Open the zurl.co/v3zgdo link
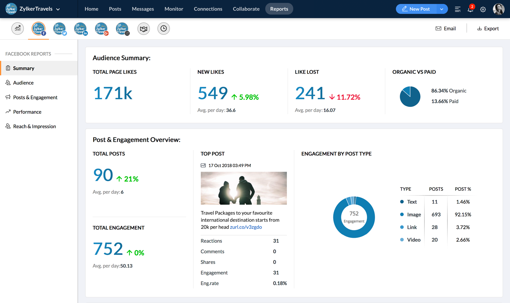Image resolution: width=510 pixels, height=303 pixels. pos(246,227)
